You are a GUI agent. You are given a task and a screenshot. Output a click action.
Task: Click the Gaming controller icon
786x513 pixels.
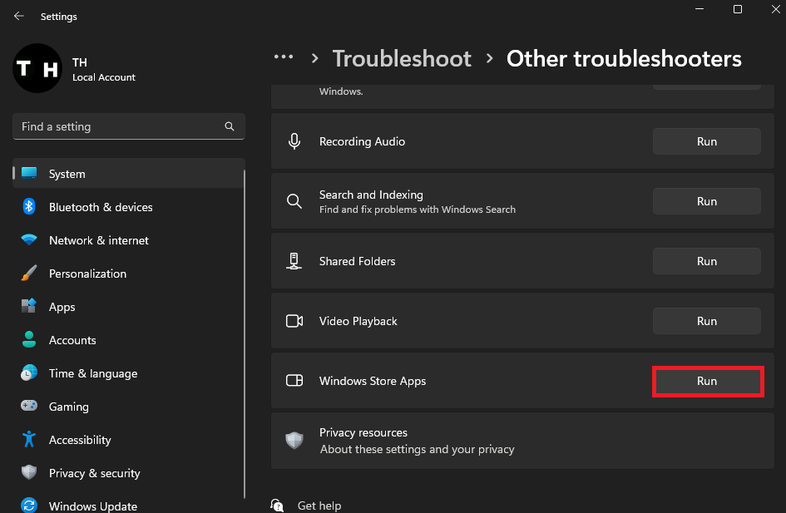click(x=29, y=407)
